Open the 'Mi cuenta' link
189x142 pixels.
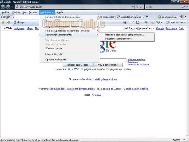[171, 28]
